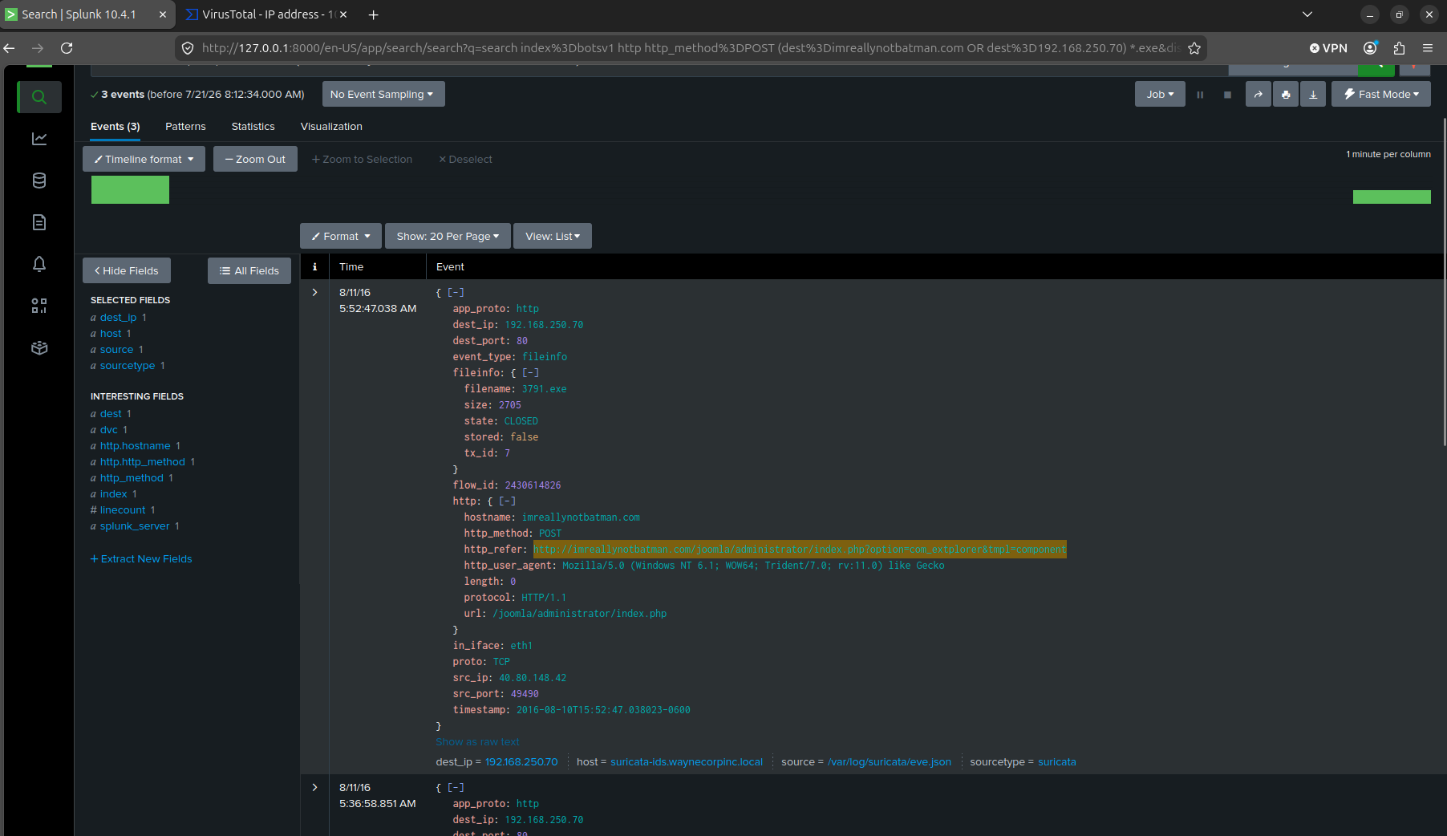Viewport: 1447px width, 836px height.
Task: Open the browser hamburger menu
Action: coord(1428,48)
